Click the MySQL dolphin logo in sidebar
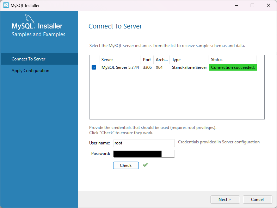This screenshot has width=277, height=208. [29, 19]
